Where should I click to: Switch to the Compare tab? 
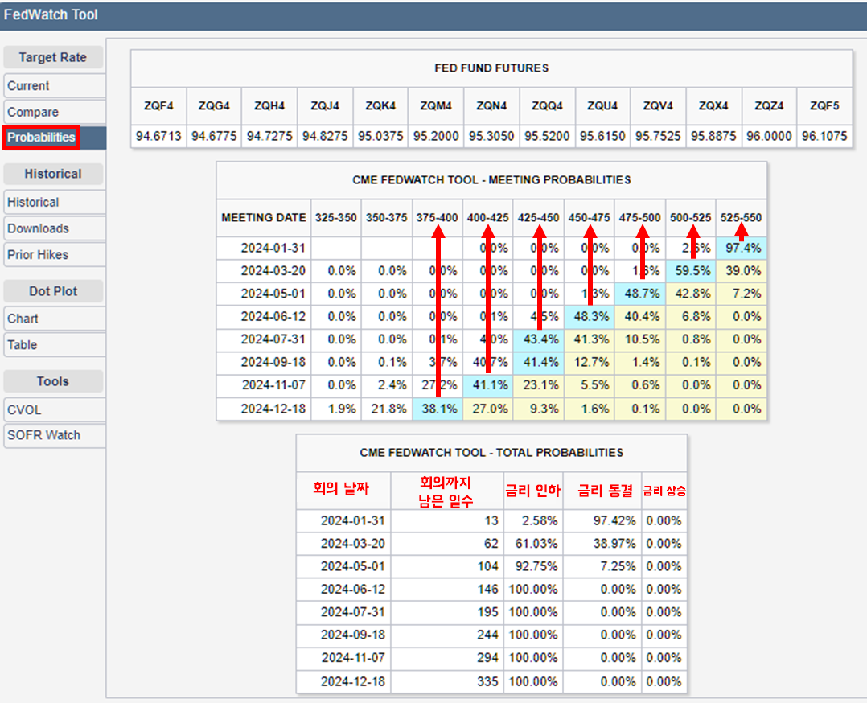(x=33, y=113)
